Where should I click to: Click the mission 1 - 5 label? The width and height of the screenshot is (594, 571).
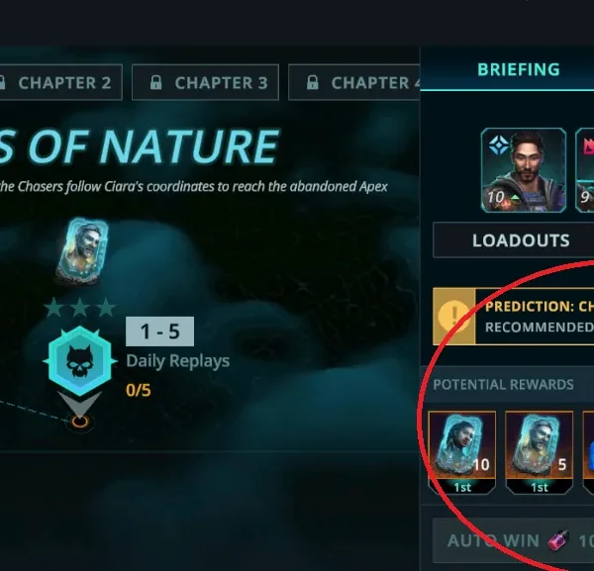pos(159,332)
